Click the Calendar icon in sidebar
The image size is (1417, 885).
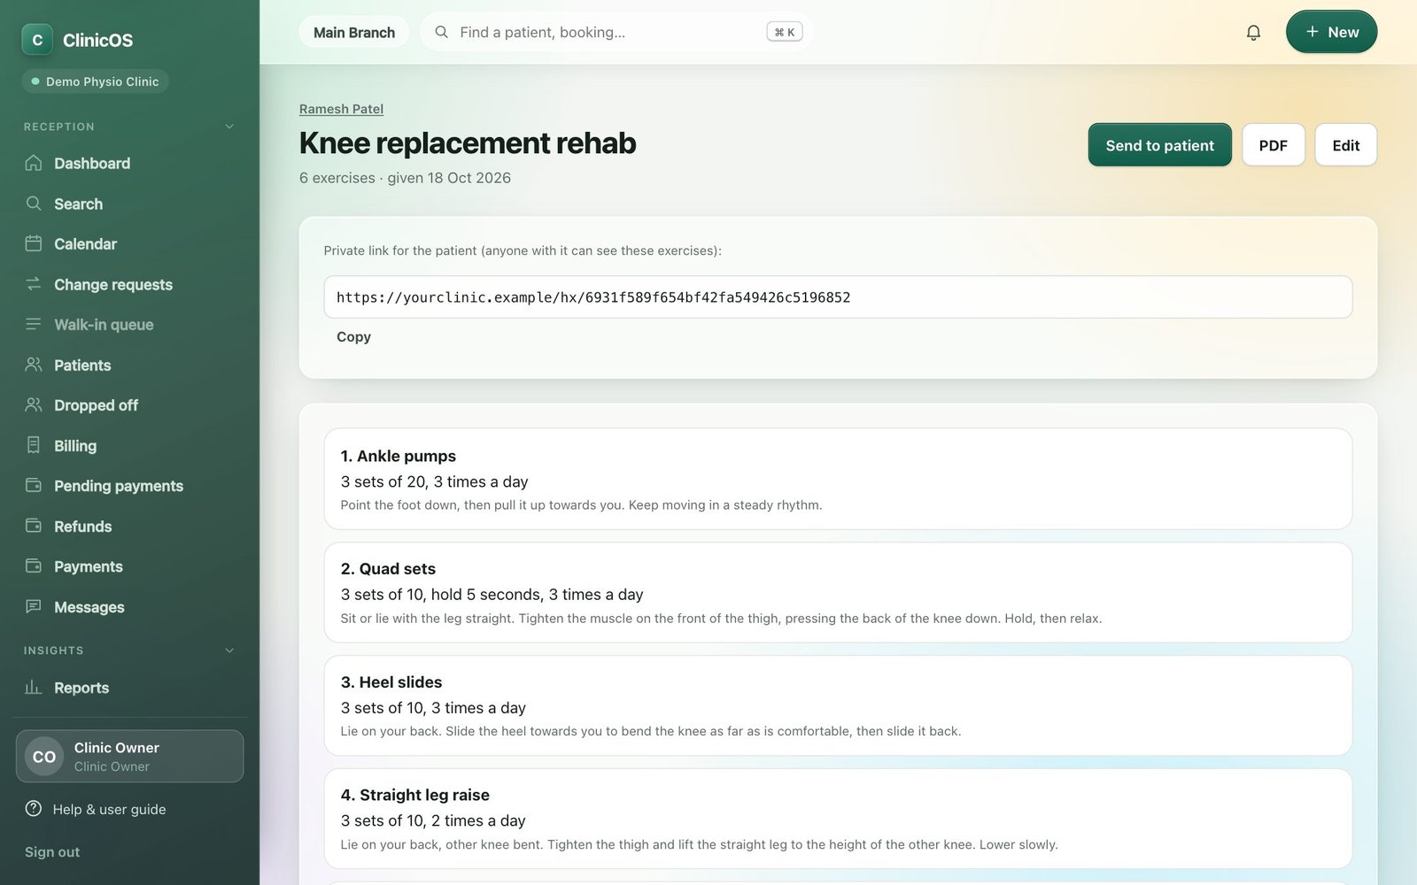[x=34, y=243]
